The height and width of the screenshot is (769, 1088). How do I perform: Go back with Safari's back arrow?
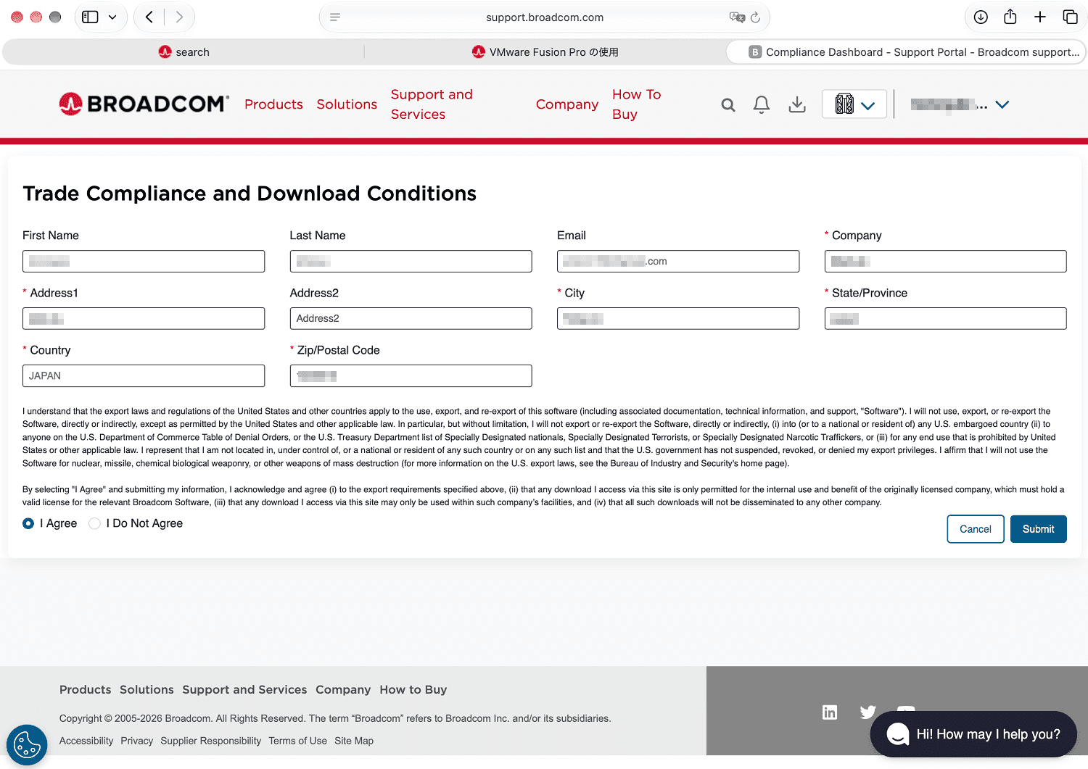(149, 17)
